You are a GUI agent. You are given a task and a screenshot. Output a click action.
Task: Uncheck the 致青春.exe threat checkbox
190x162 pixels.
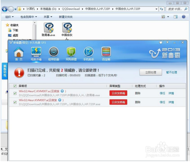point(15,93)
